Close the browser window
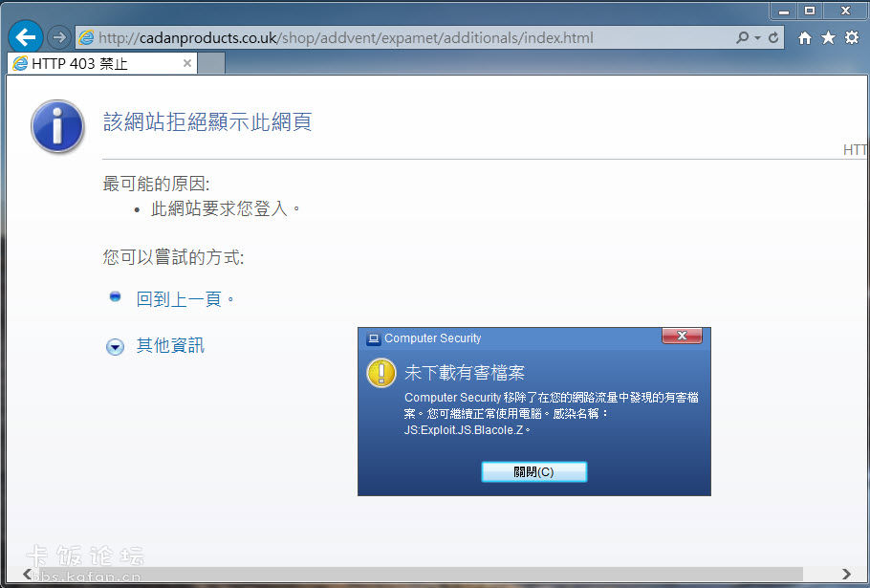The image size is (870, 588). [x=845, y=11]
